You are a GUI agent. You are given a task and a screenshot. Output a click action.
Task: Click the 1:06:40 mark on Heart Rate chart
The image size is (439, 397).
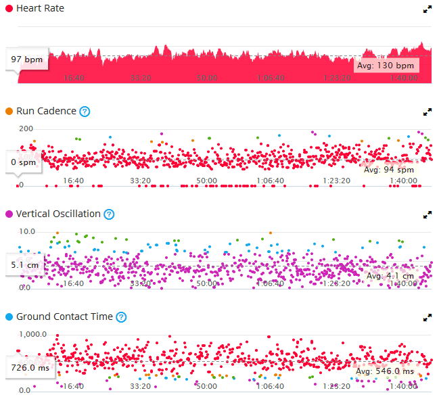pyautogui.click(x=271, y=78)
